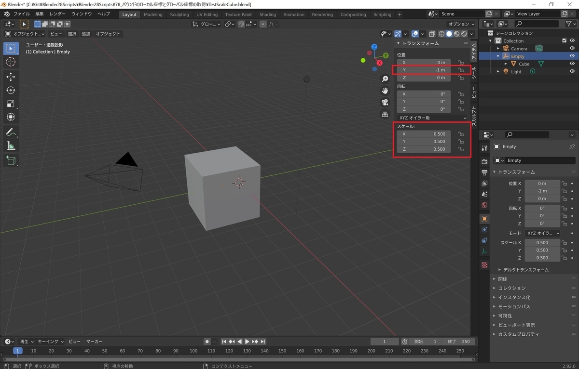The width and height of the screenshot is (579, 369).
Task: Open the timeline マーカー menu
Action: point(95,342)
